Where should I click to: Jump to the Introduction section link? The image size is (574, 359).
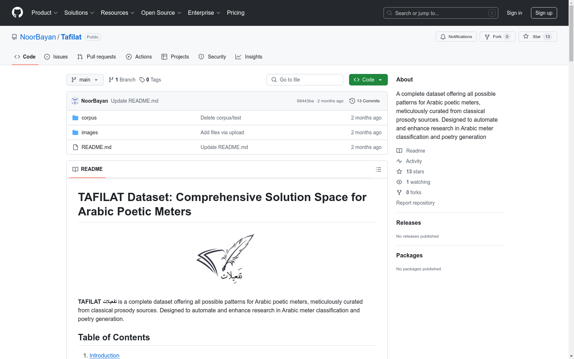tap(104, 355)
